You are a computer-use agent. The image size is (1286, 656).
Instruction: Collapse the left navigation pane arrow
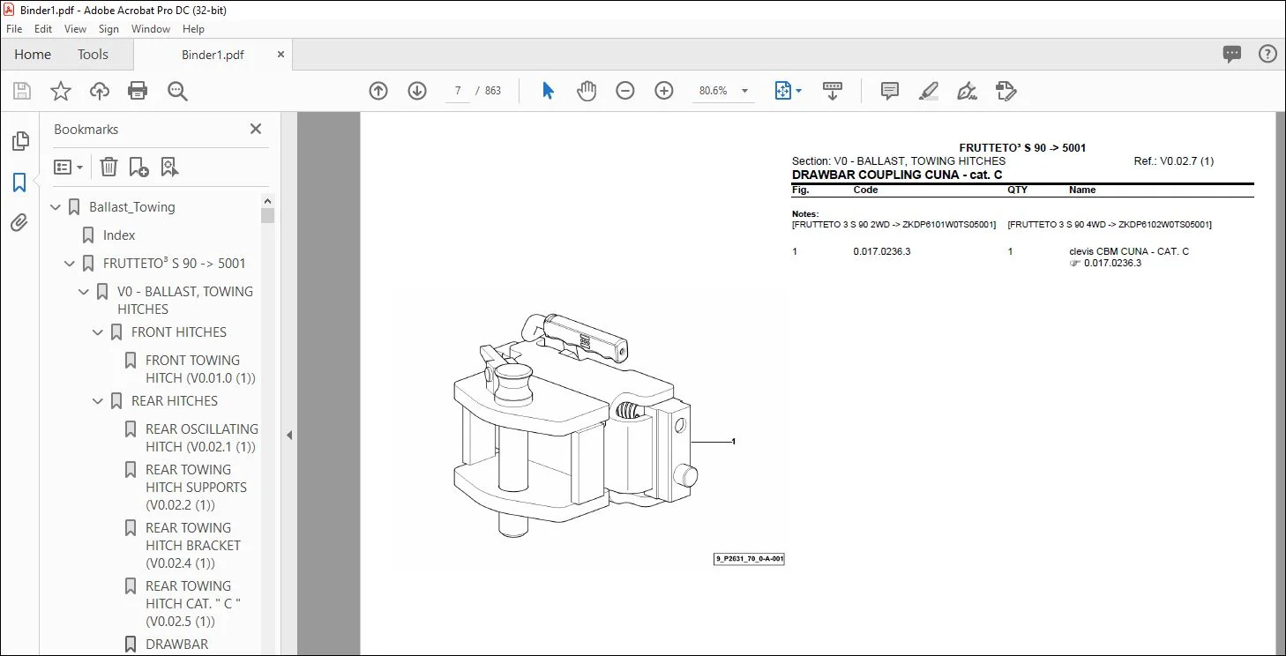click(288, 435)
